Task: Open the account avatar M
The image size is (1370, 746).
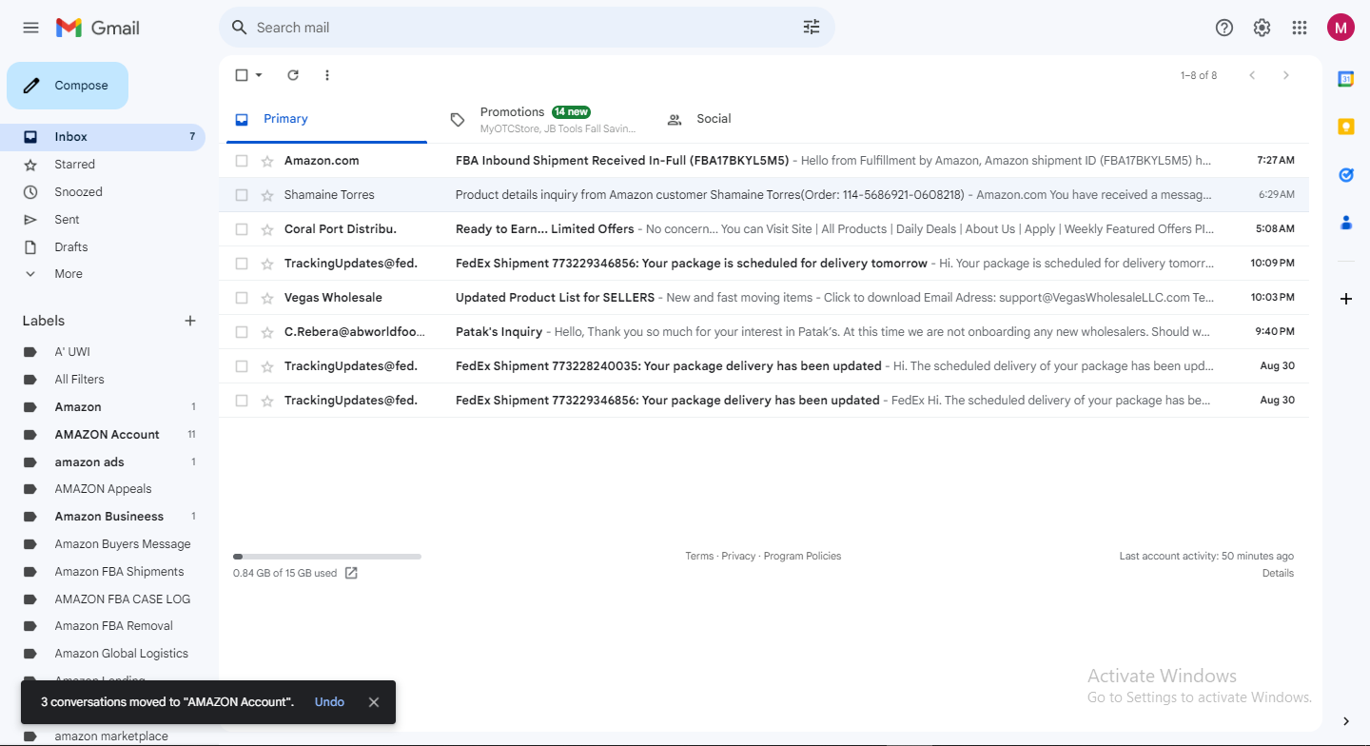Action: click(1341, 28)
